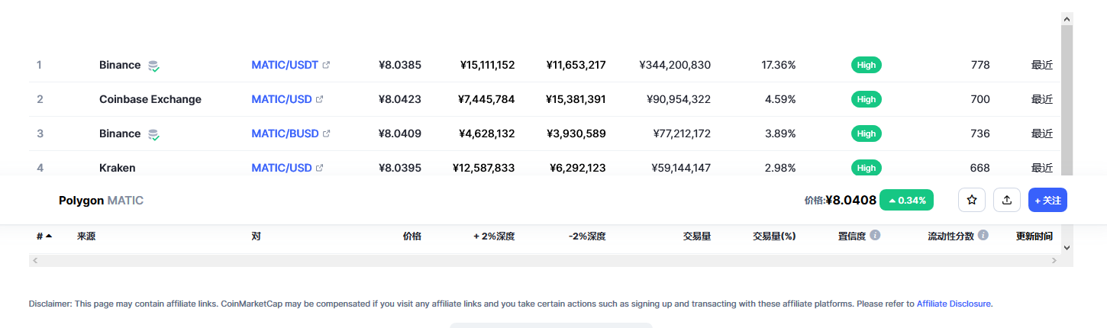Click the info icon next to 置信度
Screen dimensions: 1107x328
click(x=875, y=235)
